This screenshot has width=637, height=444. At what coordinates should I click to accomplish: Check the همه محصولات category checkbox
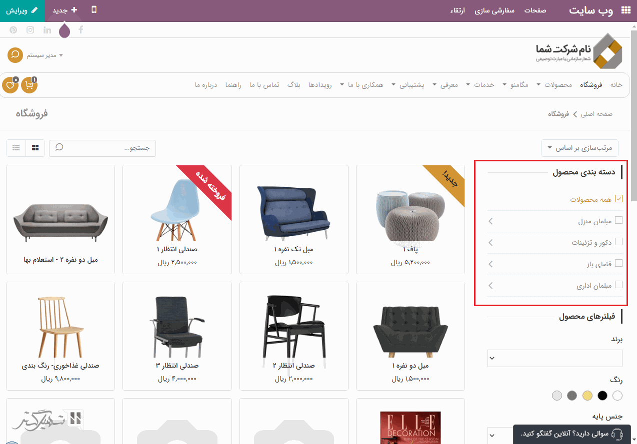(x=618, y=199)
